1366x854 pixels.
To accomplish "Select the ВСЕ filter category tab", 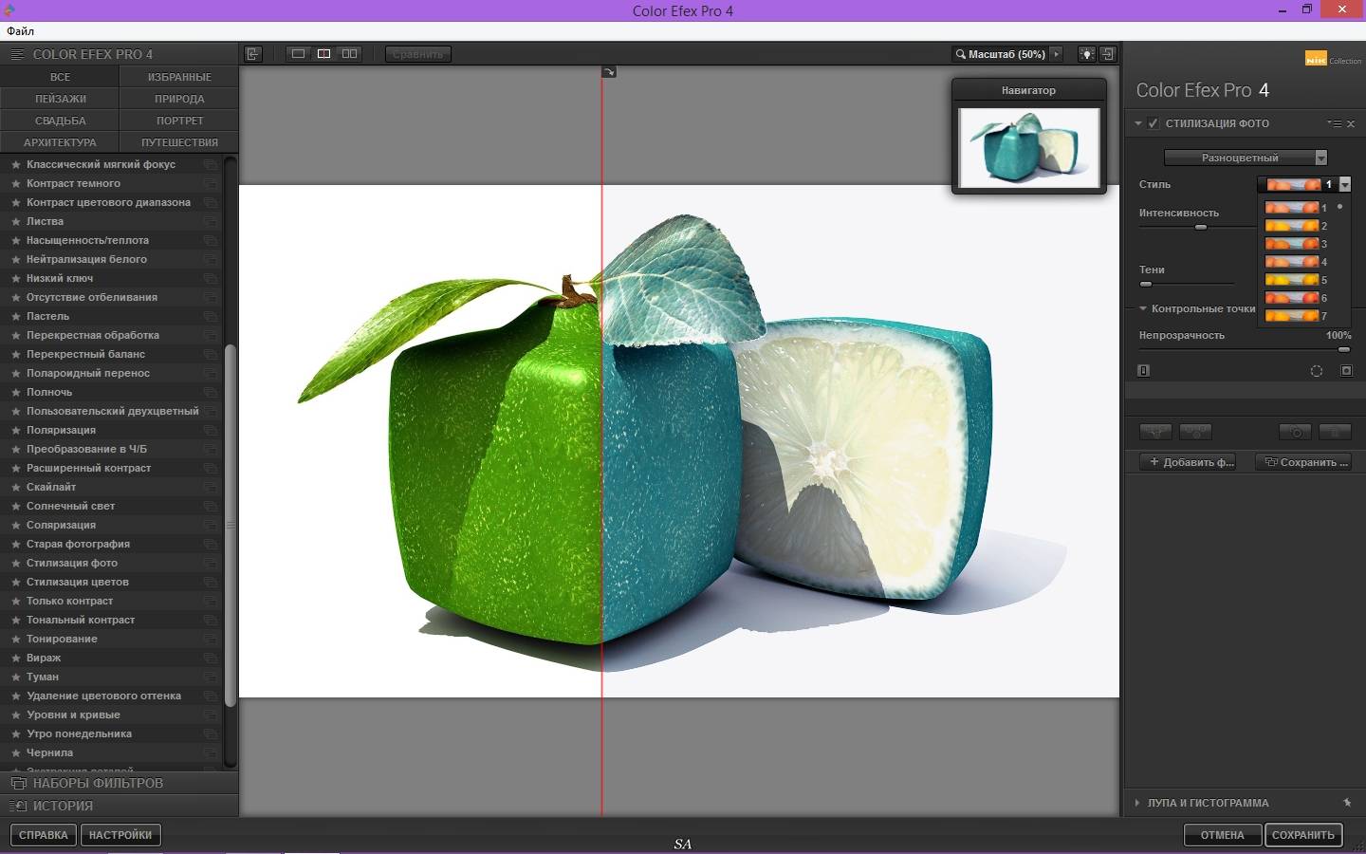I will pos(60,77).
